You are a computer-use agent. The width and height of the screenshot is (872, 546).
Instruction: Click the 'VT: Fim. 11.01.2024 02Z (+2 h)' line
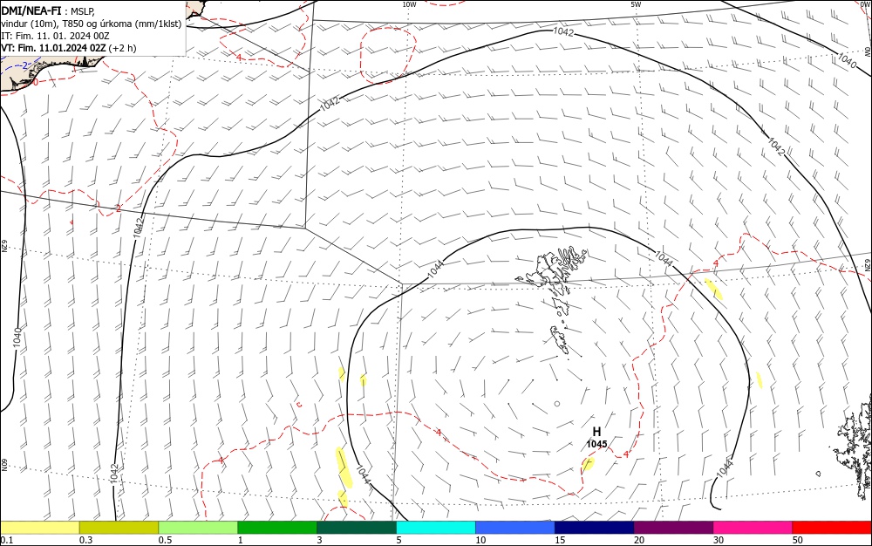[x=68, y=48]
